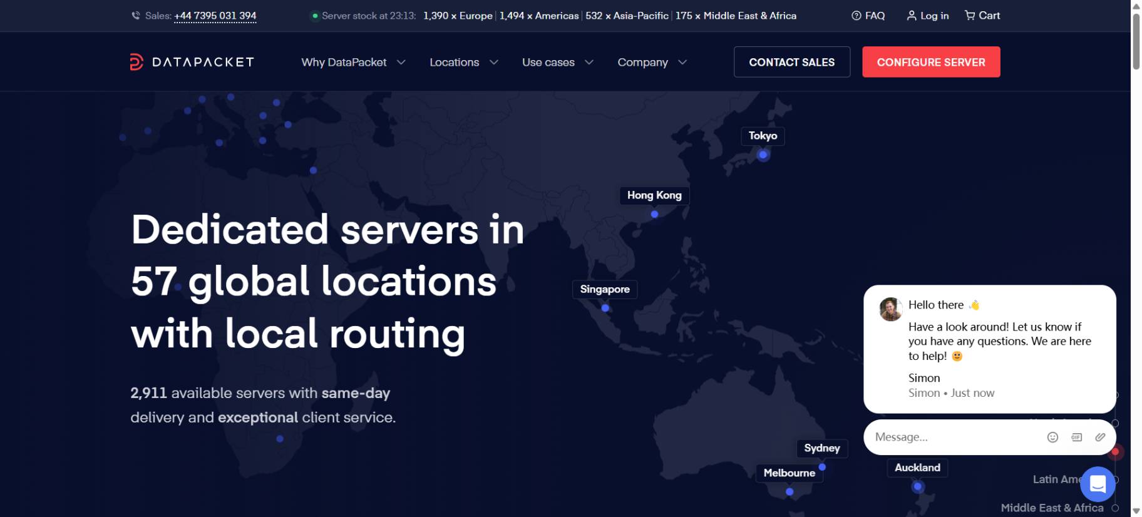Expand the Use cases dropdown
The image size is (1142, 517).
pos(558,62)
